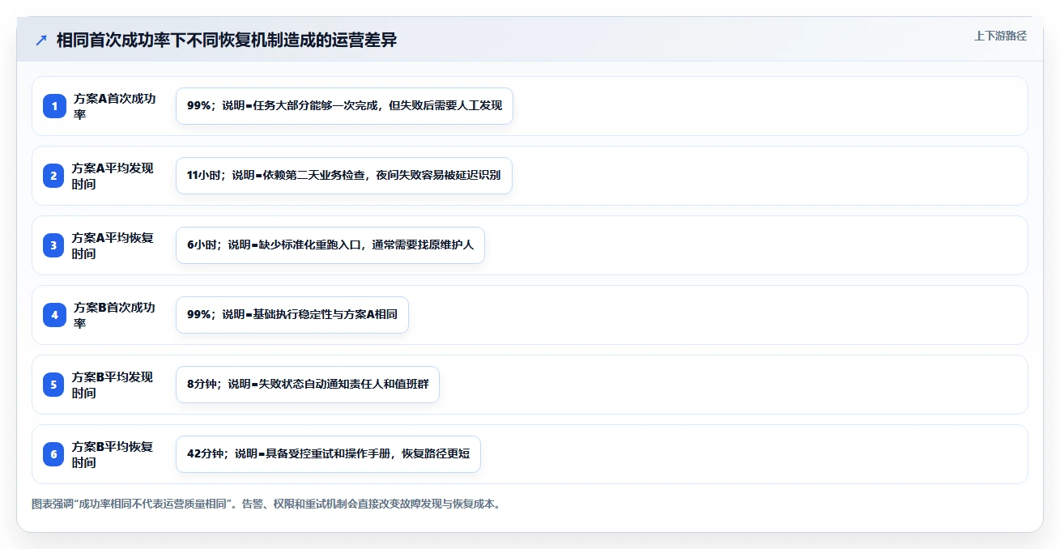Click the arrow icon beside the title

(x=41, y=40)
